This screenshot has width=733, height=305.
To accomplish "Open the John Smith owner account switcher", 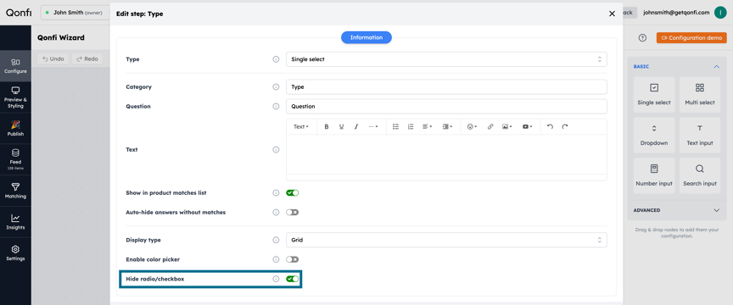I will [76, 13].
